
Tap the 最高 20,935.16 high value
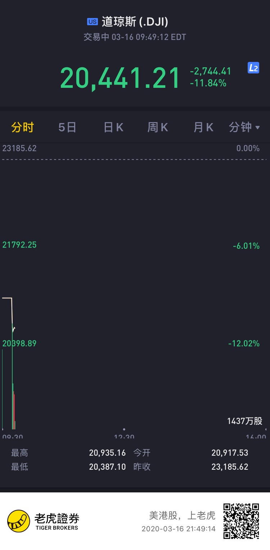pos(107,453)
